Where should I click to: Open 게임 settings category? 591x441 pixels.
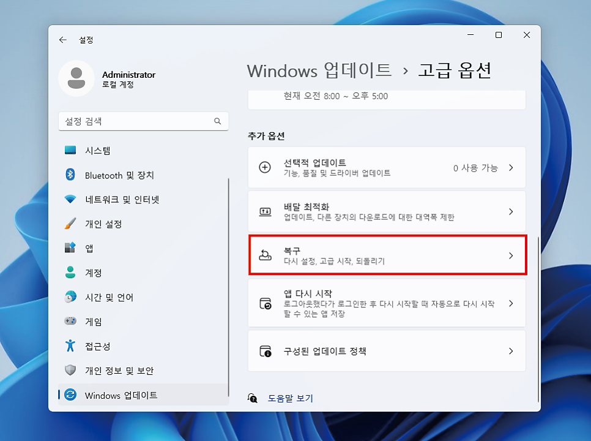143,322
